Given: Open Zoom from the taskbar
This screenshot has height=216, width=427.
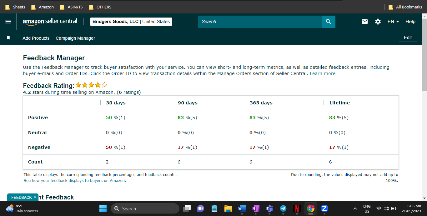Looking at the screenshot, I should click(324, 208).
